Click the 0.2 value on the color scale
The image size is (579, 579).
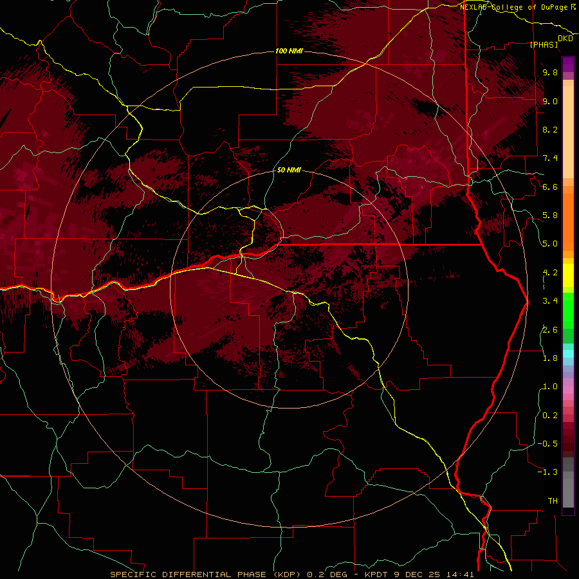[x=550, y=416]
